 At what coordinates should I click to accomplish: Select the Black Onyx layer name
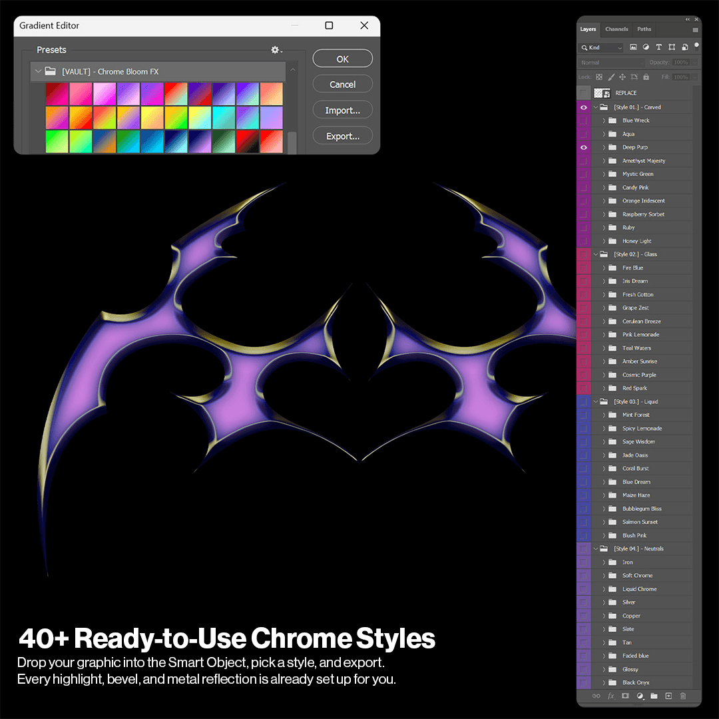(636, 683)
